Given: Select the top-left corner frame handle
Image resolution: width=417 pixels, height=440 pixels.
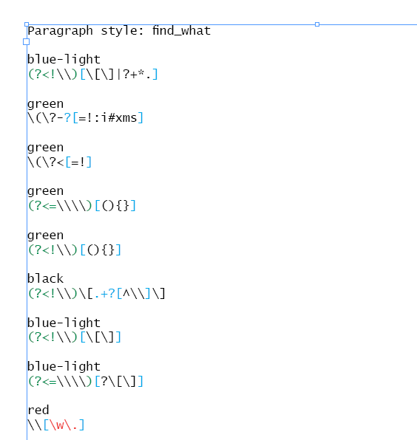Looking at the screenshot, I should (x=27, y=24).
